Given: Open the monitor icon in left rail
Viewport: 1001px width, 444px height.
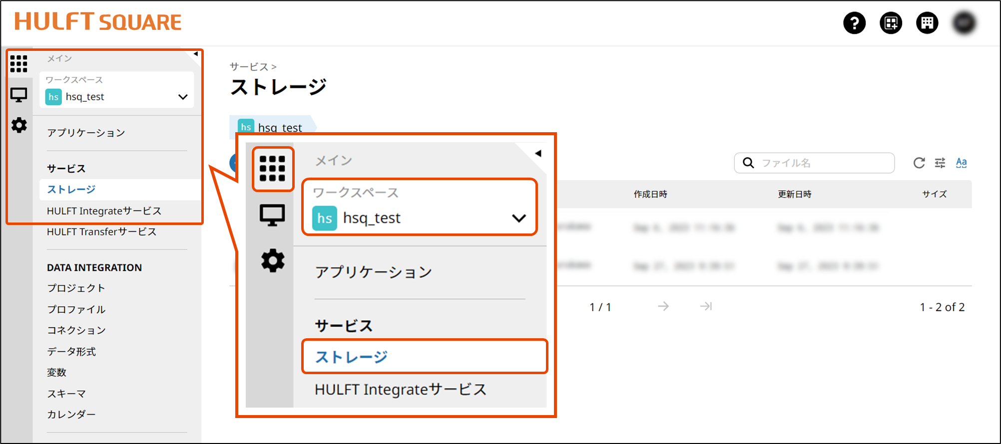Looking at the screenshot, I should click(x=19, y=95).
